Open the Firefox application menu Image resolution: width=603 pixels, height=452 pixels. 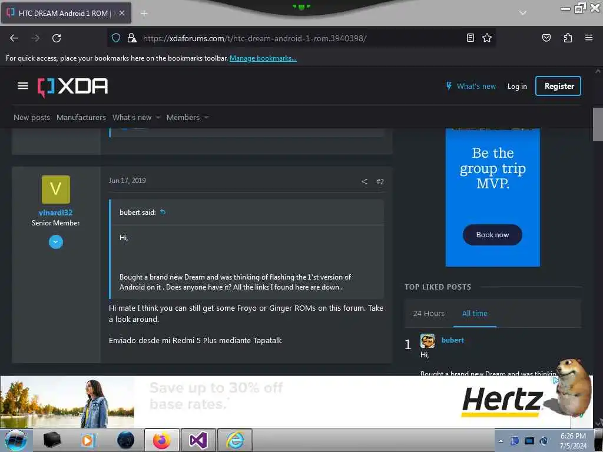(589, 38)
